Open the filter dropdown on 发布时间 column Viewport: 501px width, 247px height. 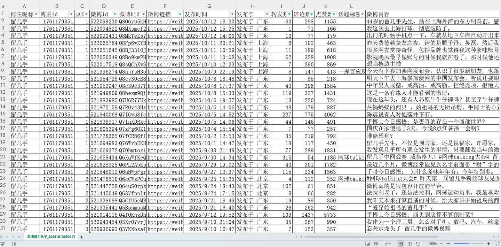click(x=232, y=14)
